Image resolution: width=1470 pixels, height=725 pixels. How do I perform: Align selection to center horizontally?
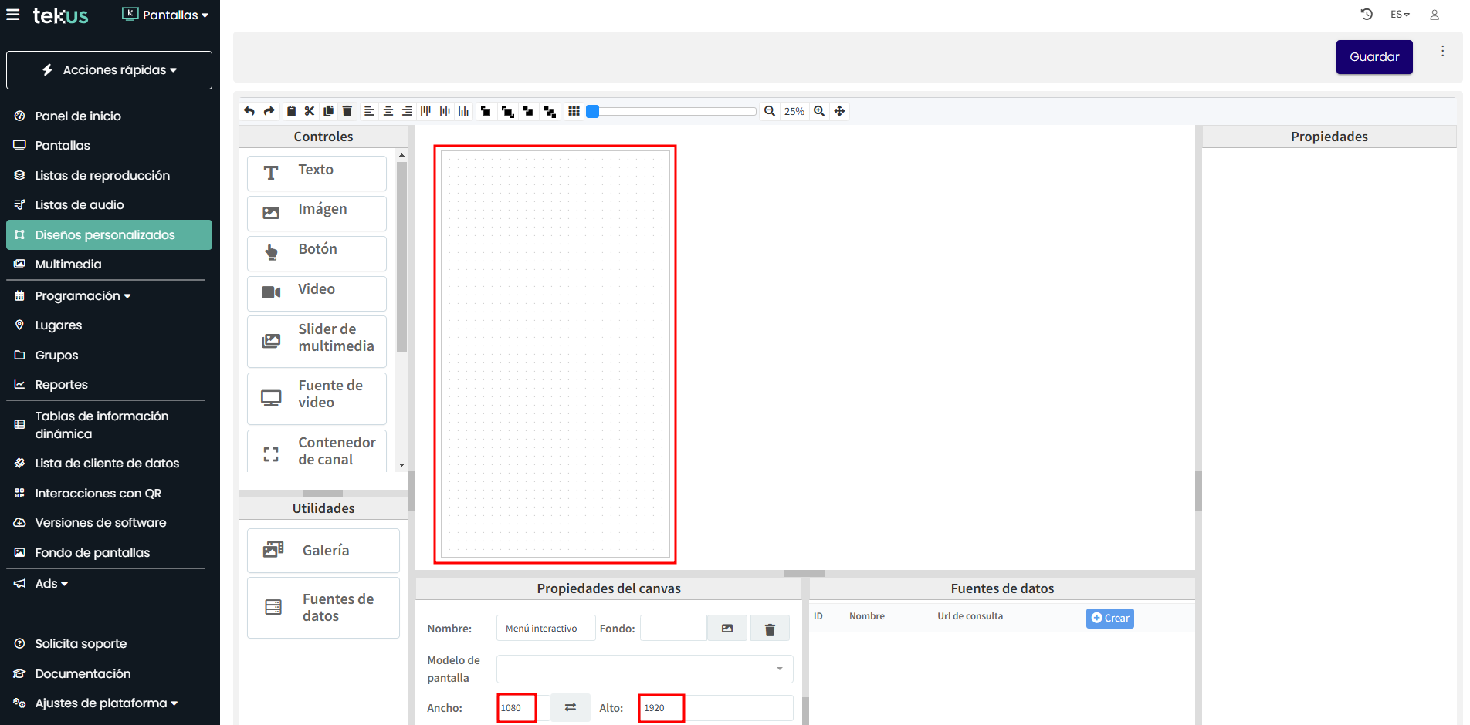coord(388,111)
